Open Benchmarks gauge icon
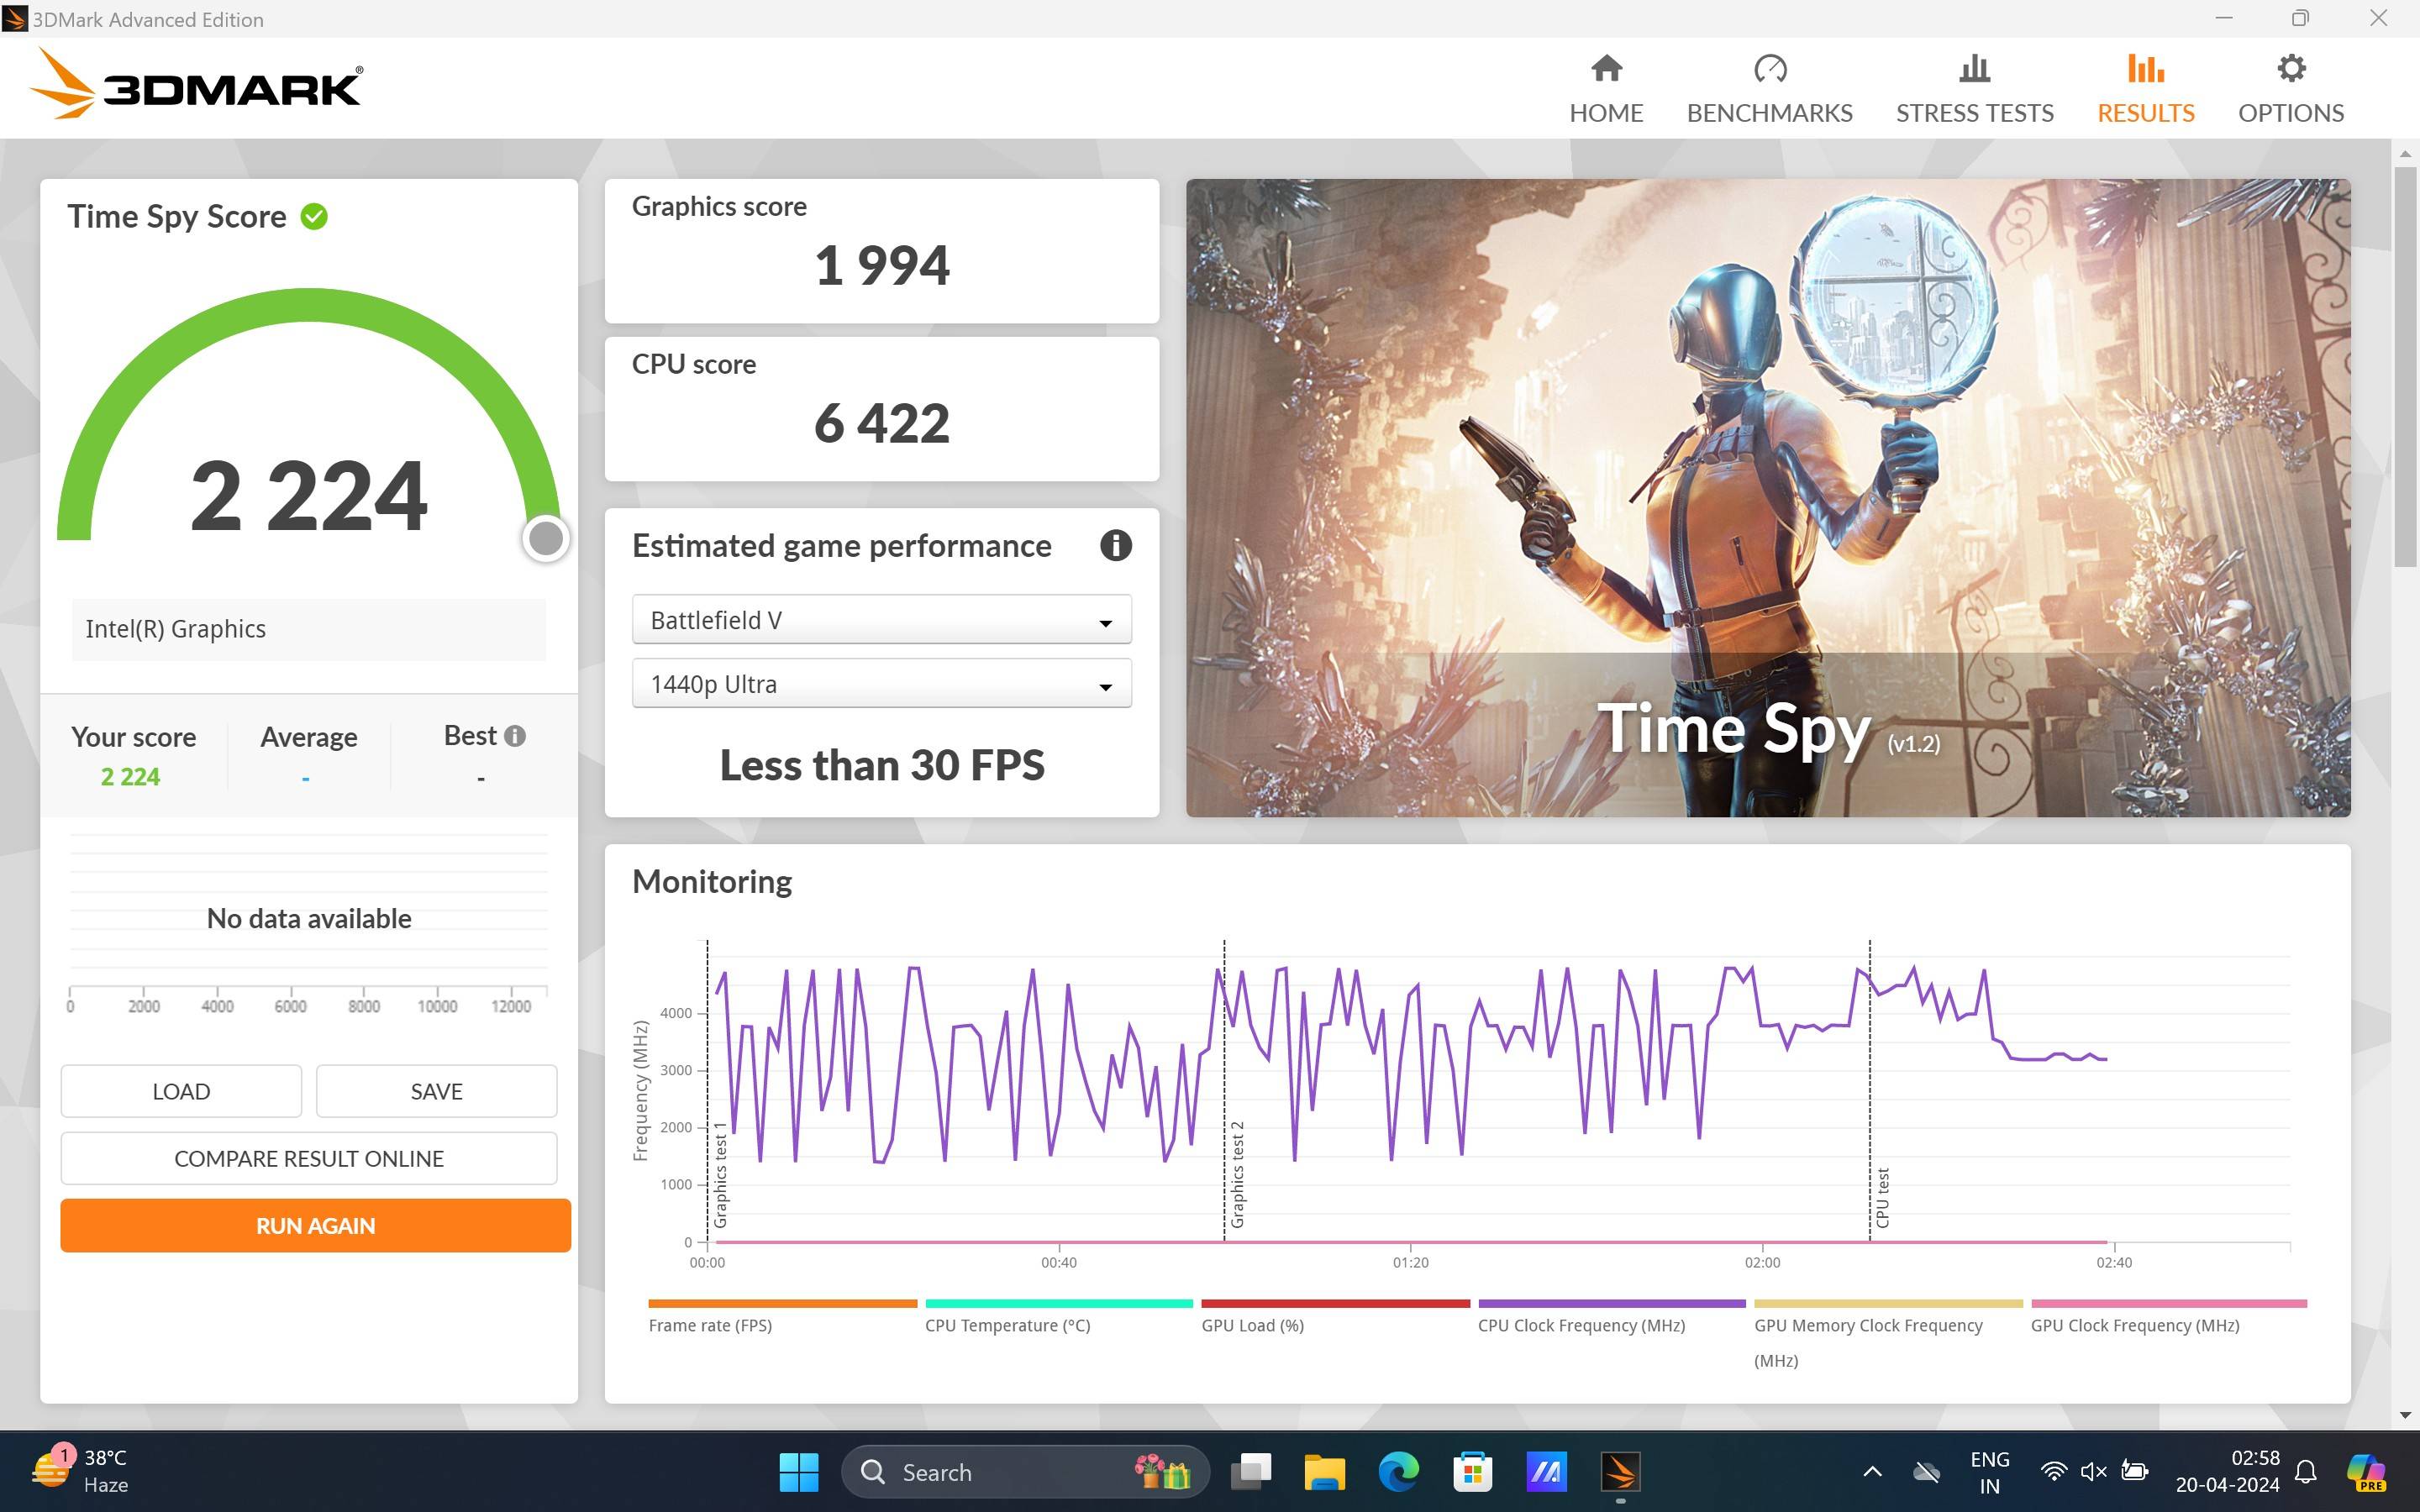The height and width of the screenshot is (1512, 2420). (x=1769, y=69)
